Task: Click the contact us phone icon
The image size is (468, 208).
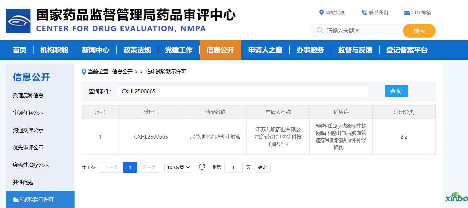Action: point(364,13)
